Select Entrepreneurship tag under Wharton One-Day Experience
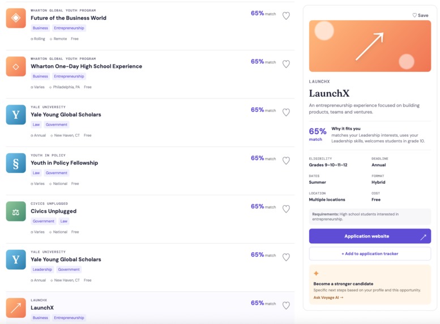The height and width of the screenshot is (324, 440). point(69,76)
